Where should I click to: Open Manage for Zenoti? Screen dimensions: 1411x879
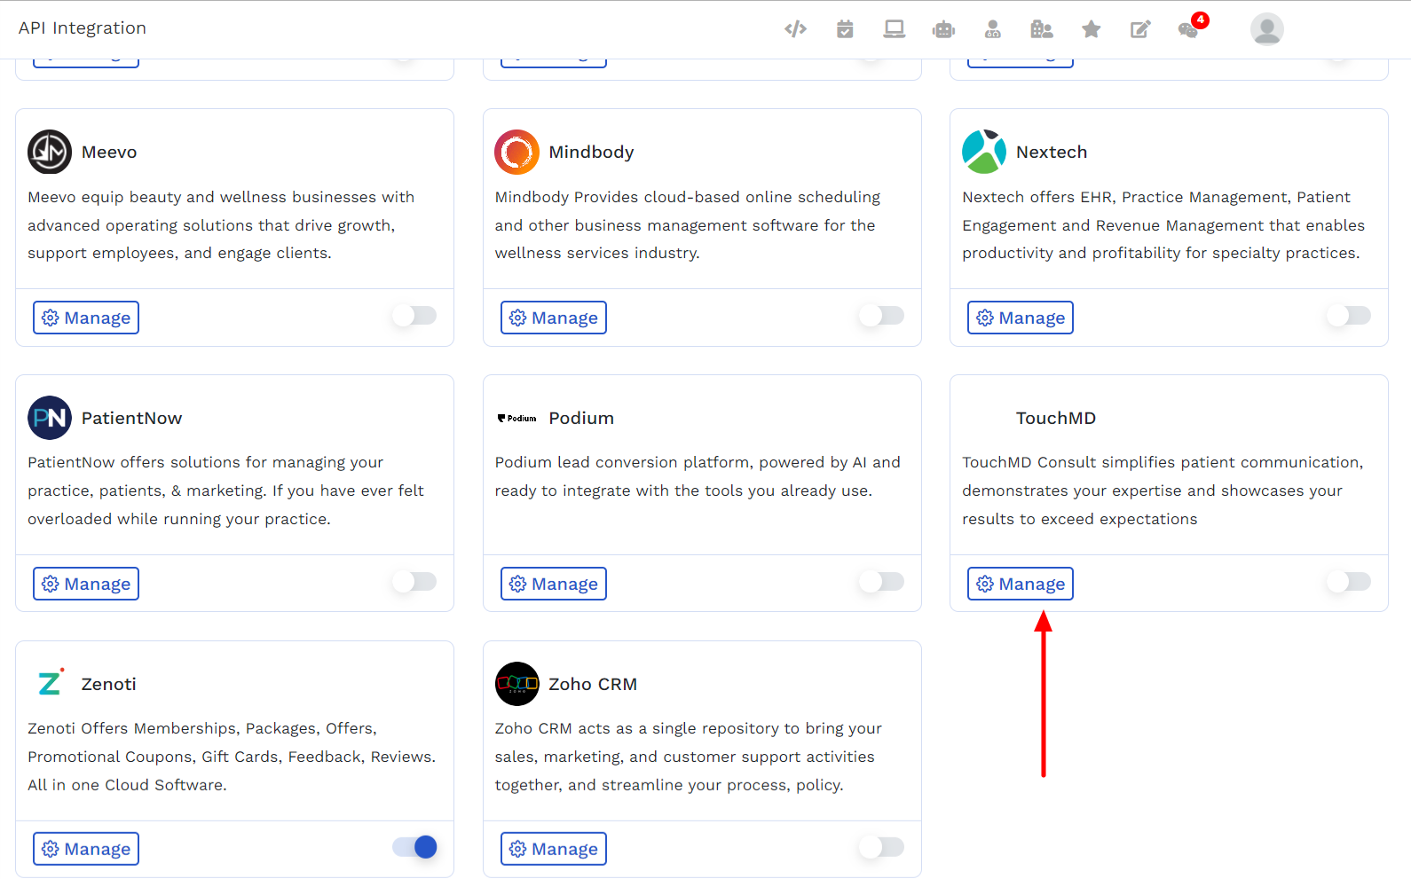pos(86,849)
